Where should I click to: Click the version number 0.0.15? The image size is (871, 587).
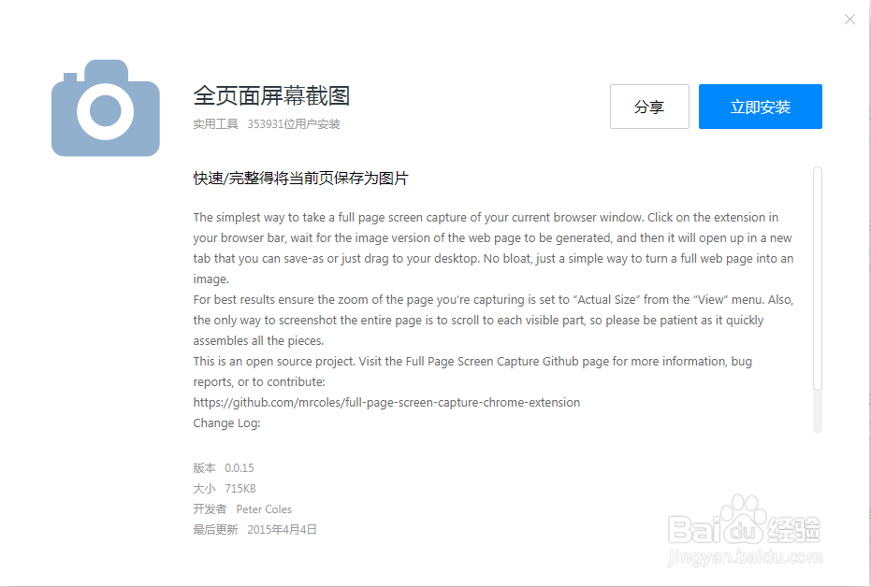[x=240, y=467]
